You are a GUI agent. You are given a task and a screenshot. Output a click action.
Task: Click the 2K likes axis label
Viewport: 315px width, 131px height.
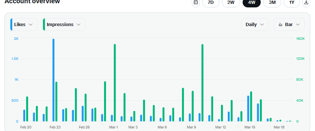(16, 39)
